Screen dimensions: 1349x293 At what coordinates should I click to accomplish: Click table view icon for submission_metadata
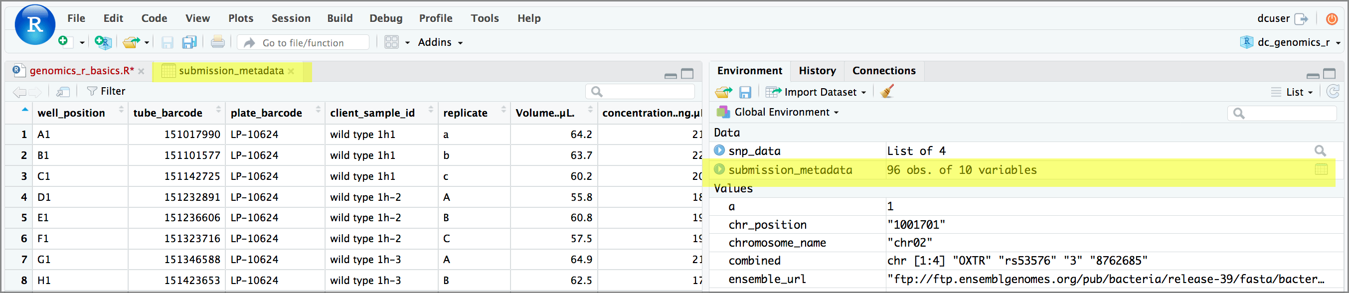(1321, 169)
